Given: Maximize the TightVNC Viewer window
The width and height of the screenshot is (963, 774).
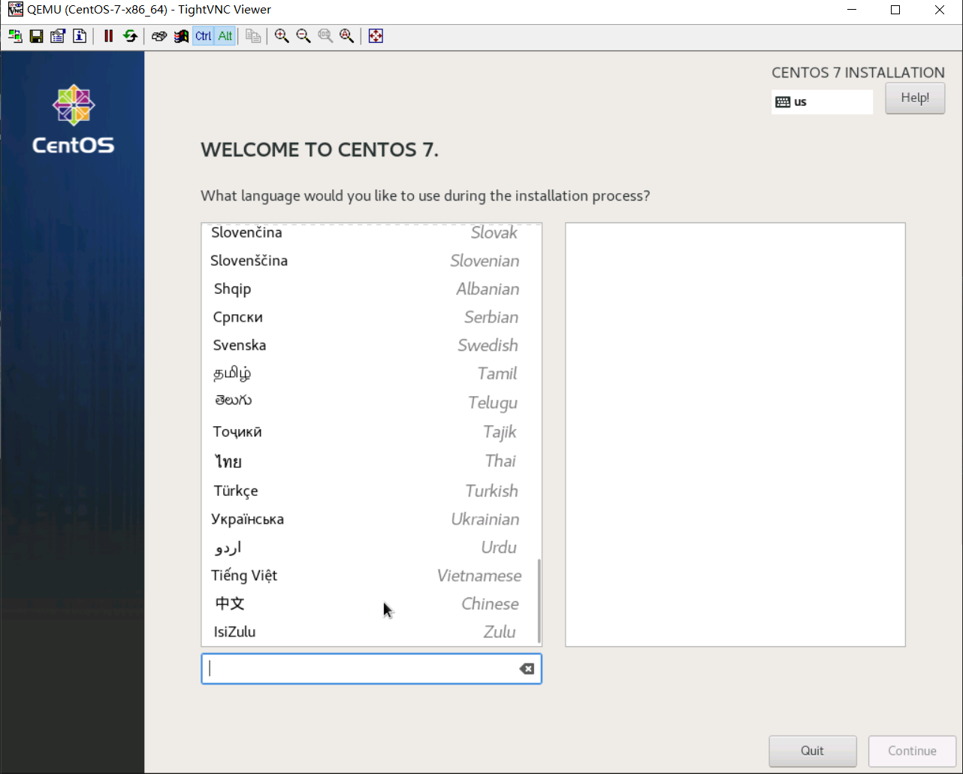Looking at the screenshot, I should click(x=895, y=10).
